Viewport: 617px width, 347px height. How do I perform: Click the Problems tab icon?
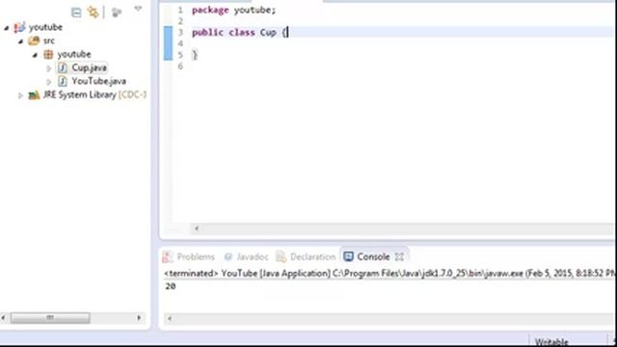click(x=168, y=257)
